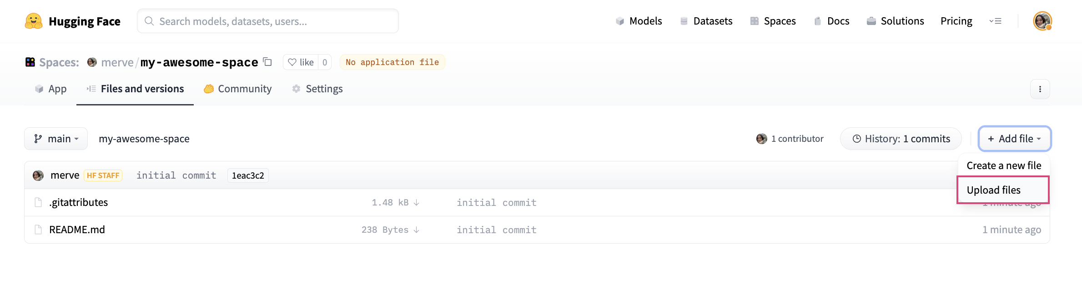Open the expanded navigation menu icon
This screenshot has height=285, width=1082.
coord(995,21)
